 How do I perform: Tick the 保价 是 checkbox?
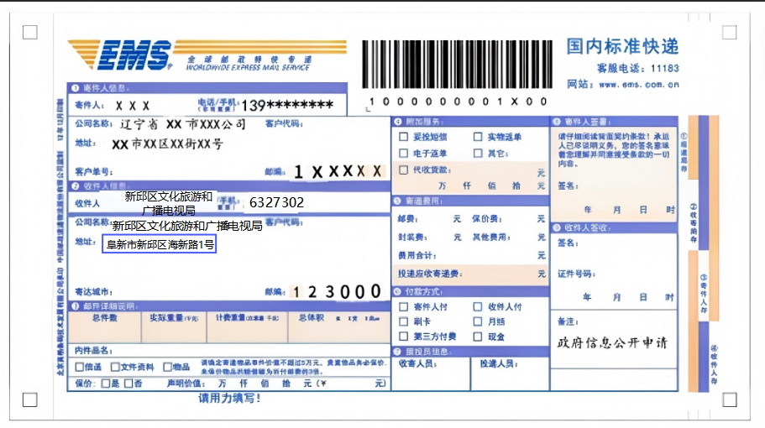click(105, 384)
